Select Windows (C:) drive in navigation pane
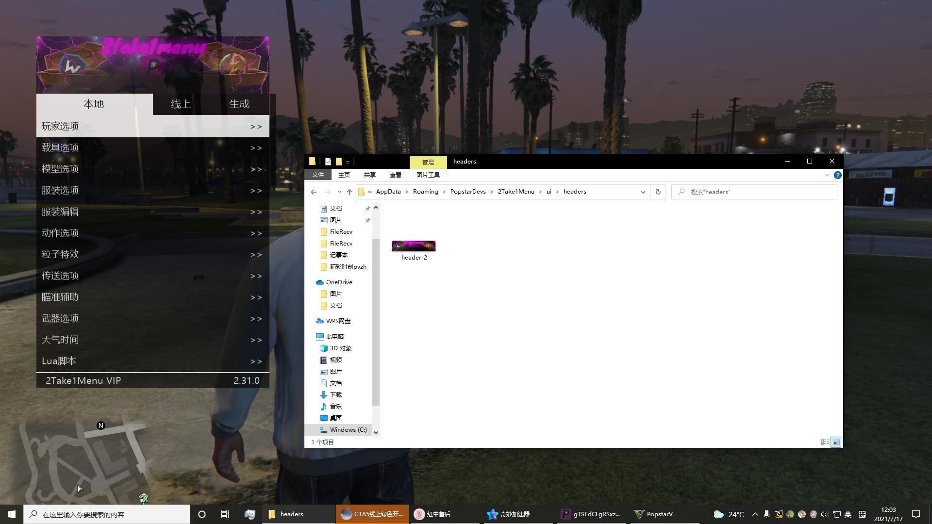This screenshot has width=932, height=524. pyautogui.click(x=348, y=430)
